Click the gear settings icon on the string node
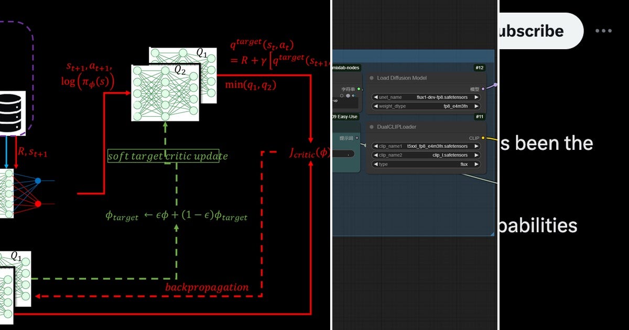Screen dimensions: 629x330 coord(348,95)
